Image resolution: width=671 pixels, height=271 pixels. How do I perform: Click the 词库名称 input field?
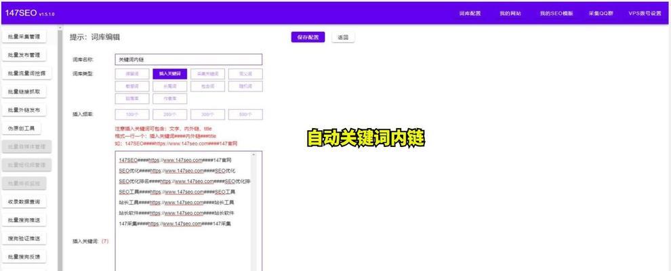click(188, 60)
